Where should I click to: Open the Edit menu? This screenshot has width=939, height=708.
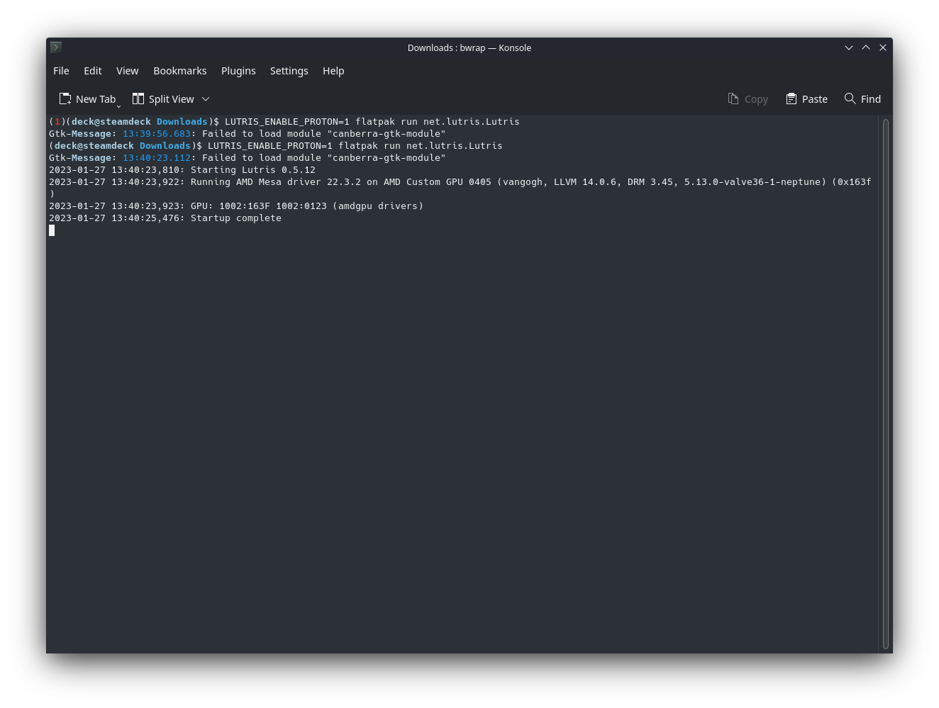tap(93, 71)
